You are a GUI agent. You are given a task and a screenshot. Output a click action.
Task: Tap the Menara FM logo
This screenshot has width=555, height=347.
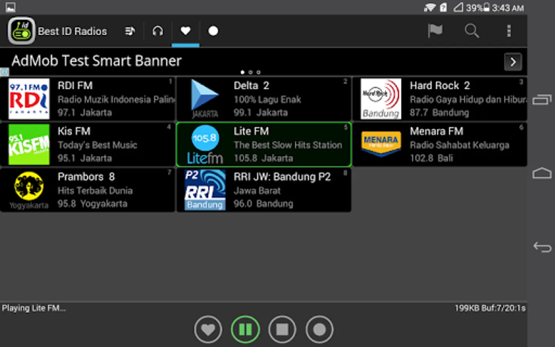pyautogui.click(x=381, y=144)
